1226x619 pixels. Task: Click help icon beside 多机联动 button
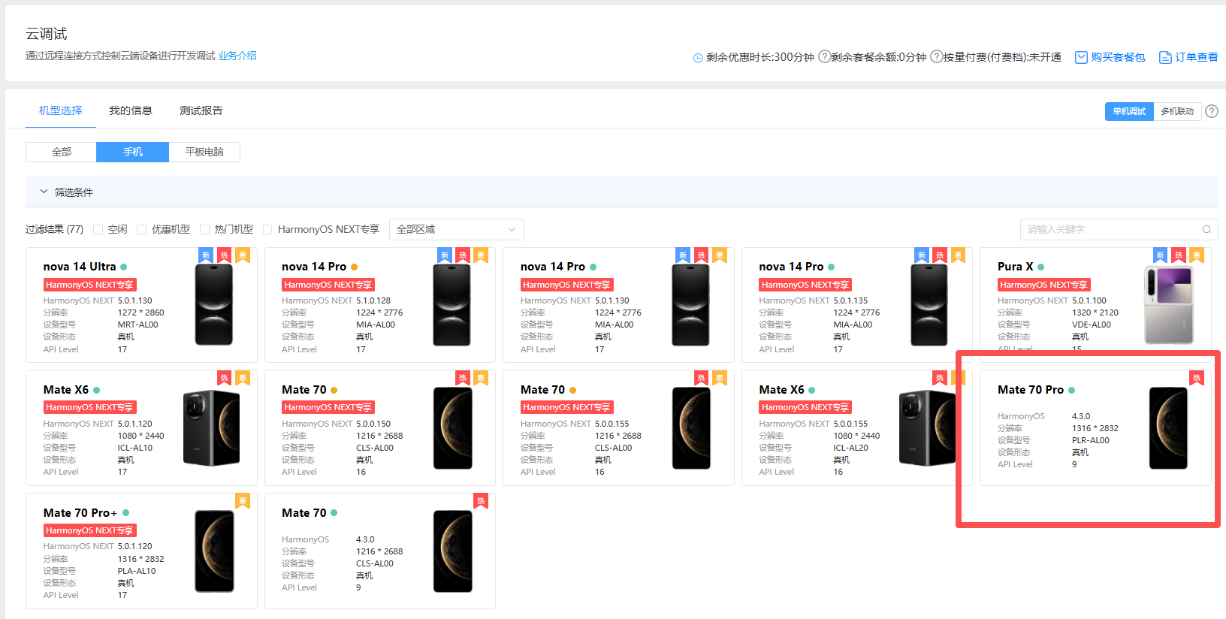[1212, 111]
